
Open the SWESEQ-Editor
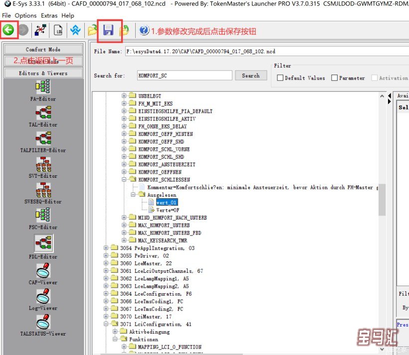(43, 193)
